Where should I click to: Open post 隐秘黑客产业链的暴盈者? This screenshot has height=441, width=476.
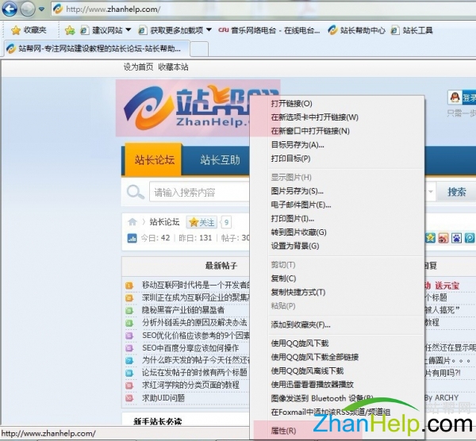coord(183,310)
